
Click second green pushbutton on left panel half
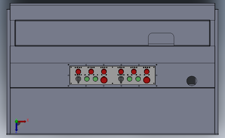tap(96, 79)
